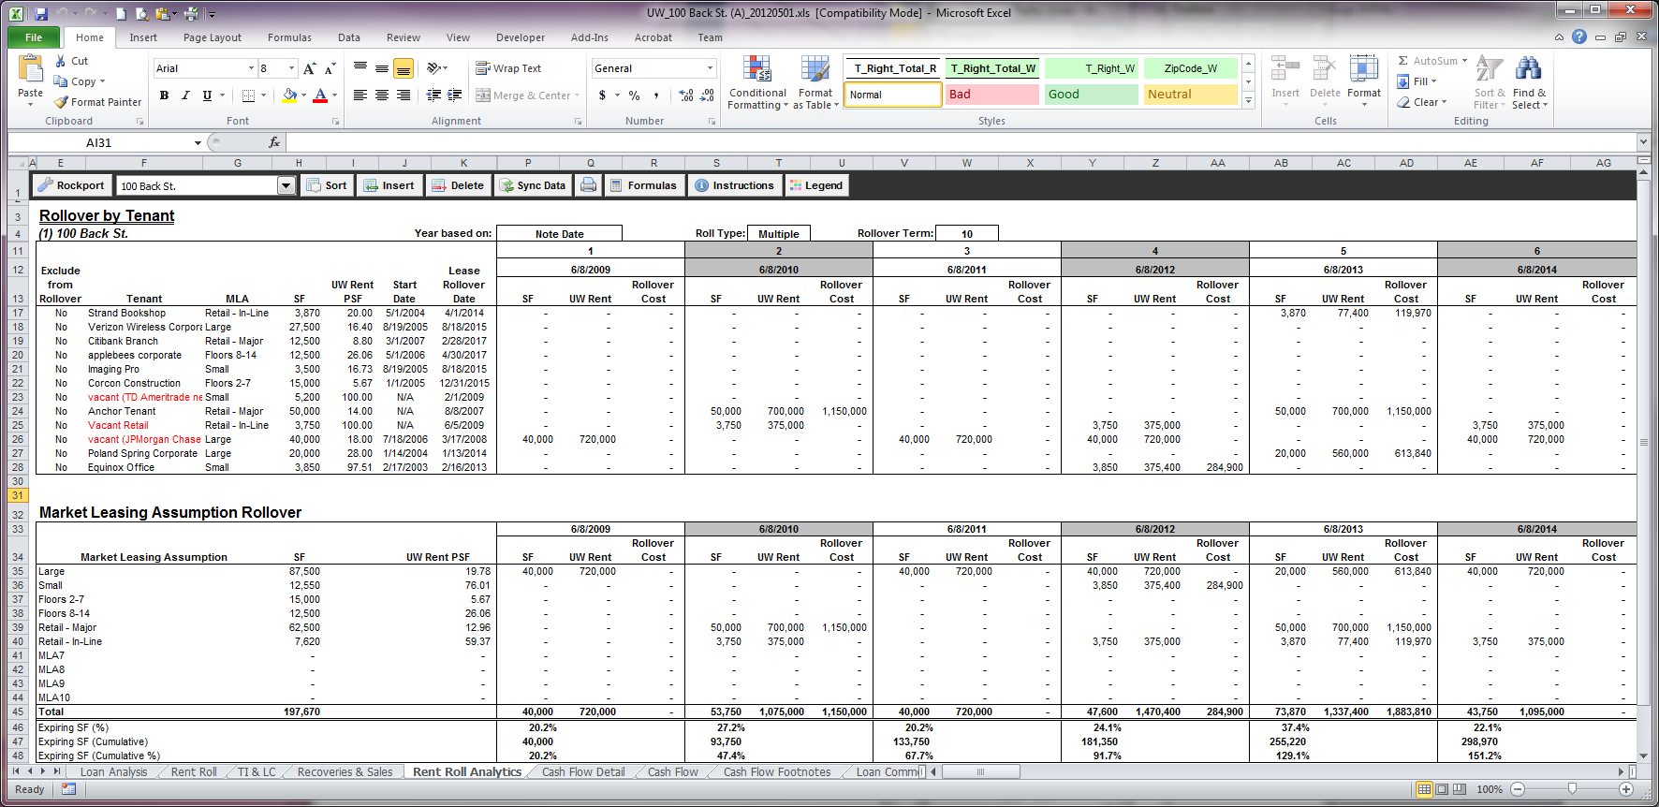Open the Formulas ribbon tab
This screenshot has height=807, width=1659.
(x=289, y=37)
